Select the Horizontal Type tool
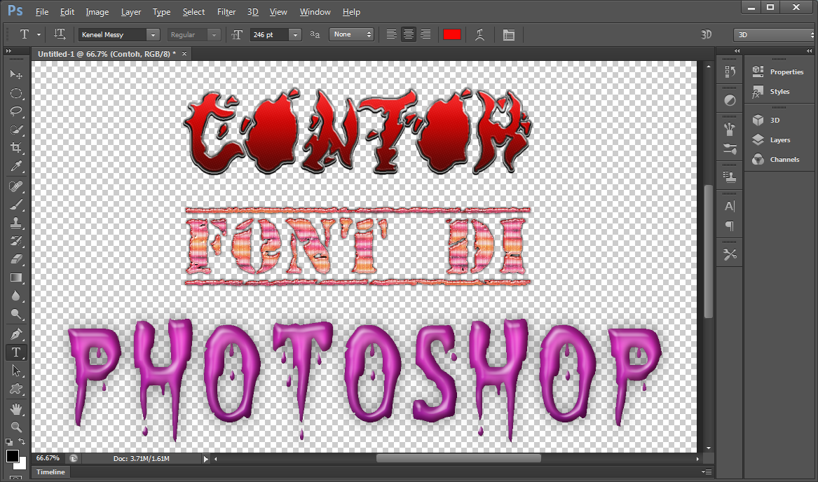The image size is (818, 482). tap(16, 352)
